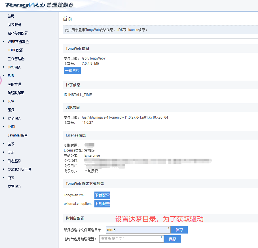This screenshot has width=258, height=248.
Task: Download the external.vmoptions configuration
Action: (x=102, y=203)
